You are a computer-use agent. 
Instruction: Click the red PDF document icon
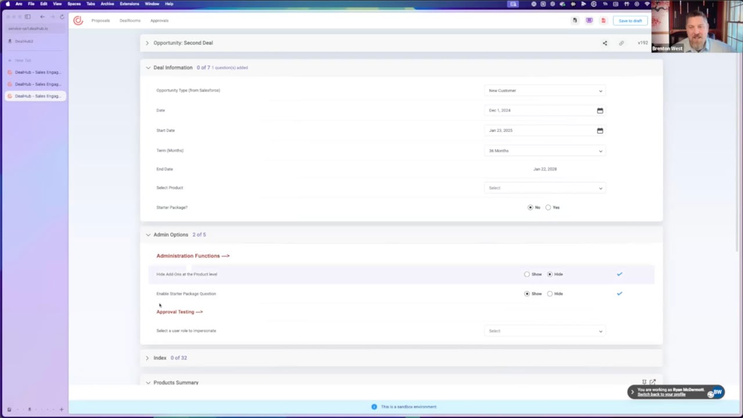(603, 20)
